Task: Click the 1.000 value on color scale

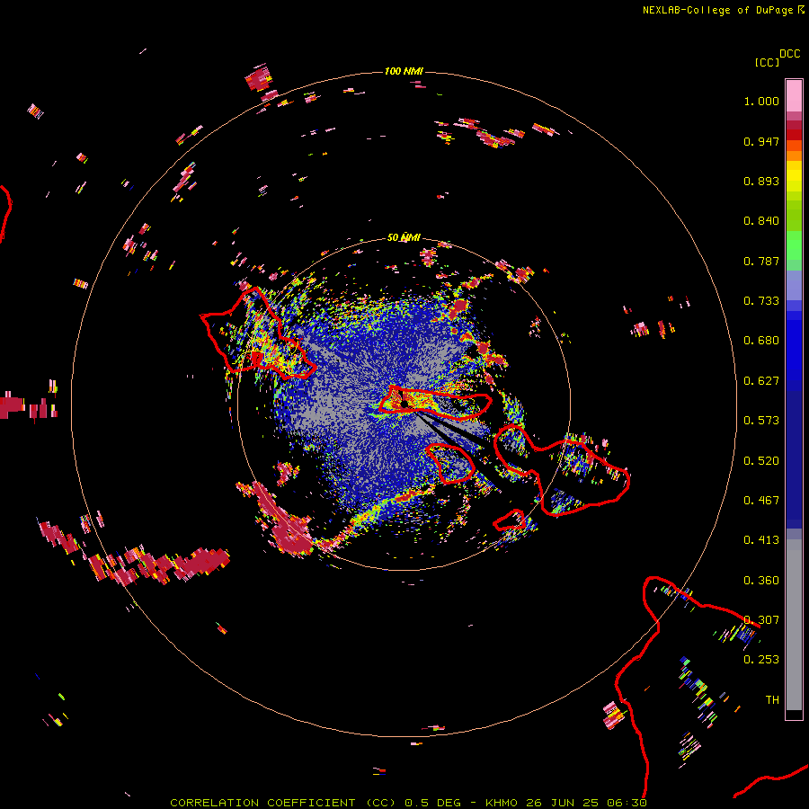Action: 761,101
